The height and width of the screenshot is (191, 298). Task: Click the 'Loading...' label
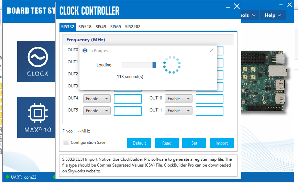click(x=106, y=65)
